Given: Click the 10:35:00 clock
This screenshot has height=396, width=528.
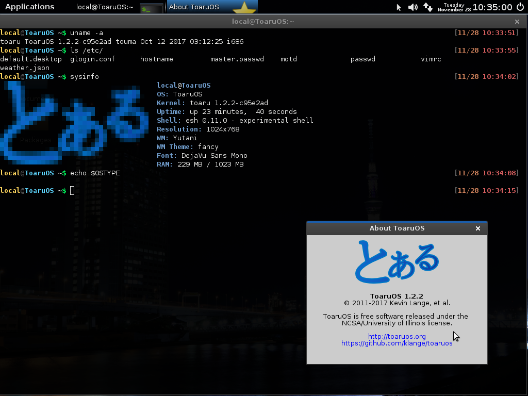Looking at the screenshot, I should pyautogui.click(x=492, y=7).
